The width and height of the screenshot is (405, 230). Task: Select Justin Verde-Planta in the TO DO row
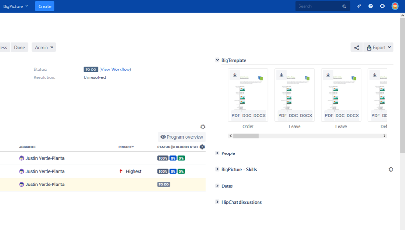(x=45, y=185)
